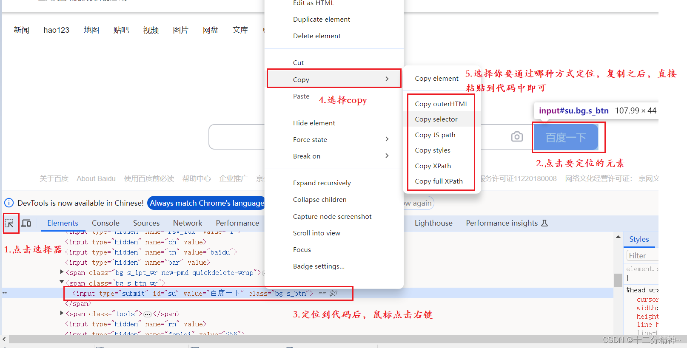687x348 pixels.
Task: Open the hao123 link
Action: pos(56,30)
